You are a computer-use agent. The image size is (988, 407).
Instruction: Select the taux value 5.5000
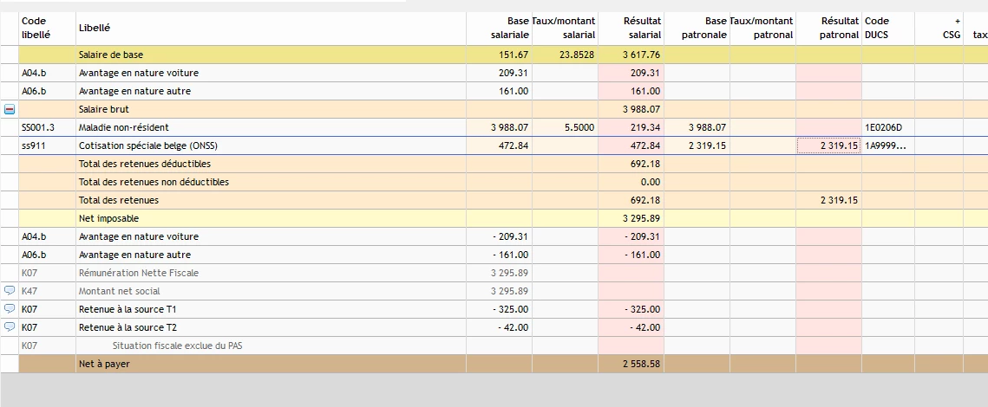579,127
